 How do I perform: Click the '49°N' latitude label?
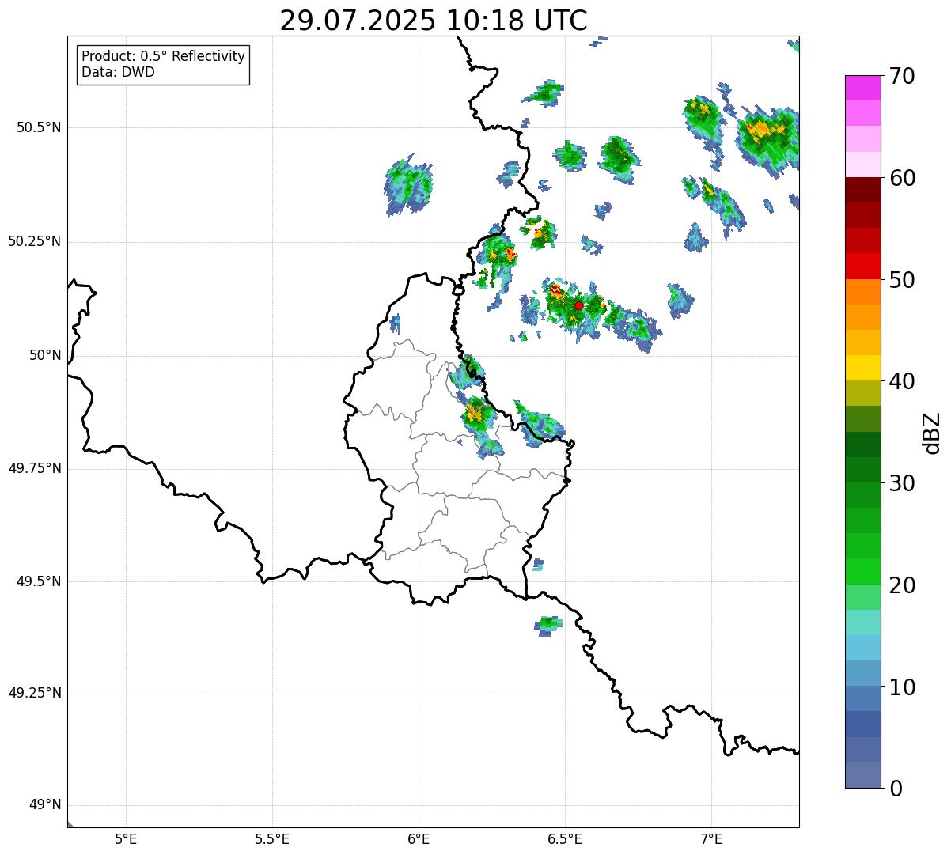(x=44, y=805)
